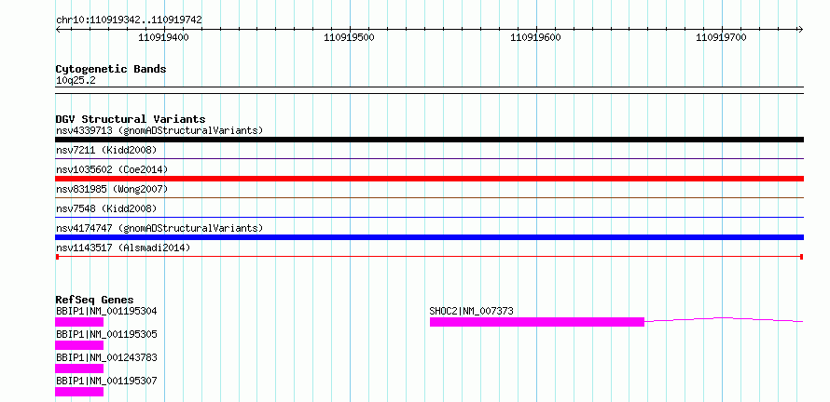Click the SHOC2 intron connector line

724,319
